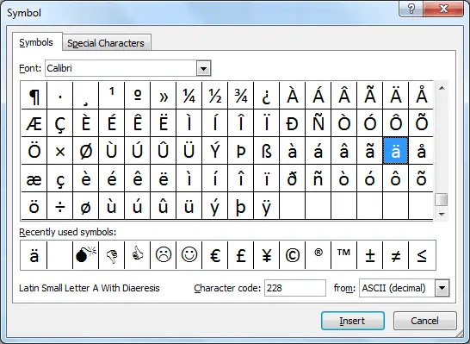Select the division sign ÷ in grid
Screen dimensions: 470x344
coord(60,206)
